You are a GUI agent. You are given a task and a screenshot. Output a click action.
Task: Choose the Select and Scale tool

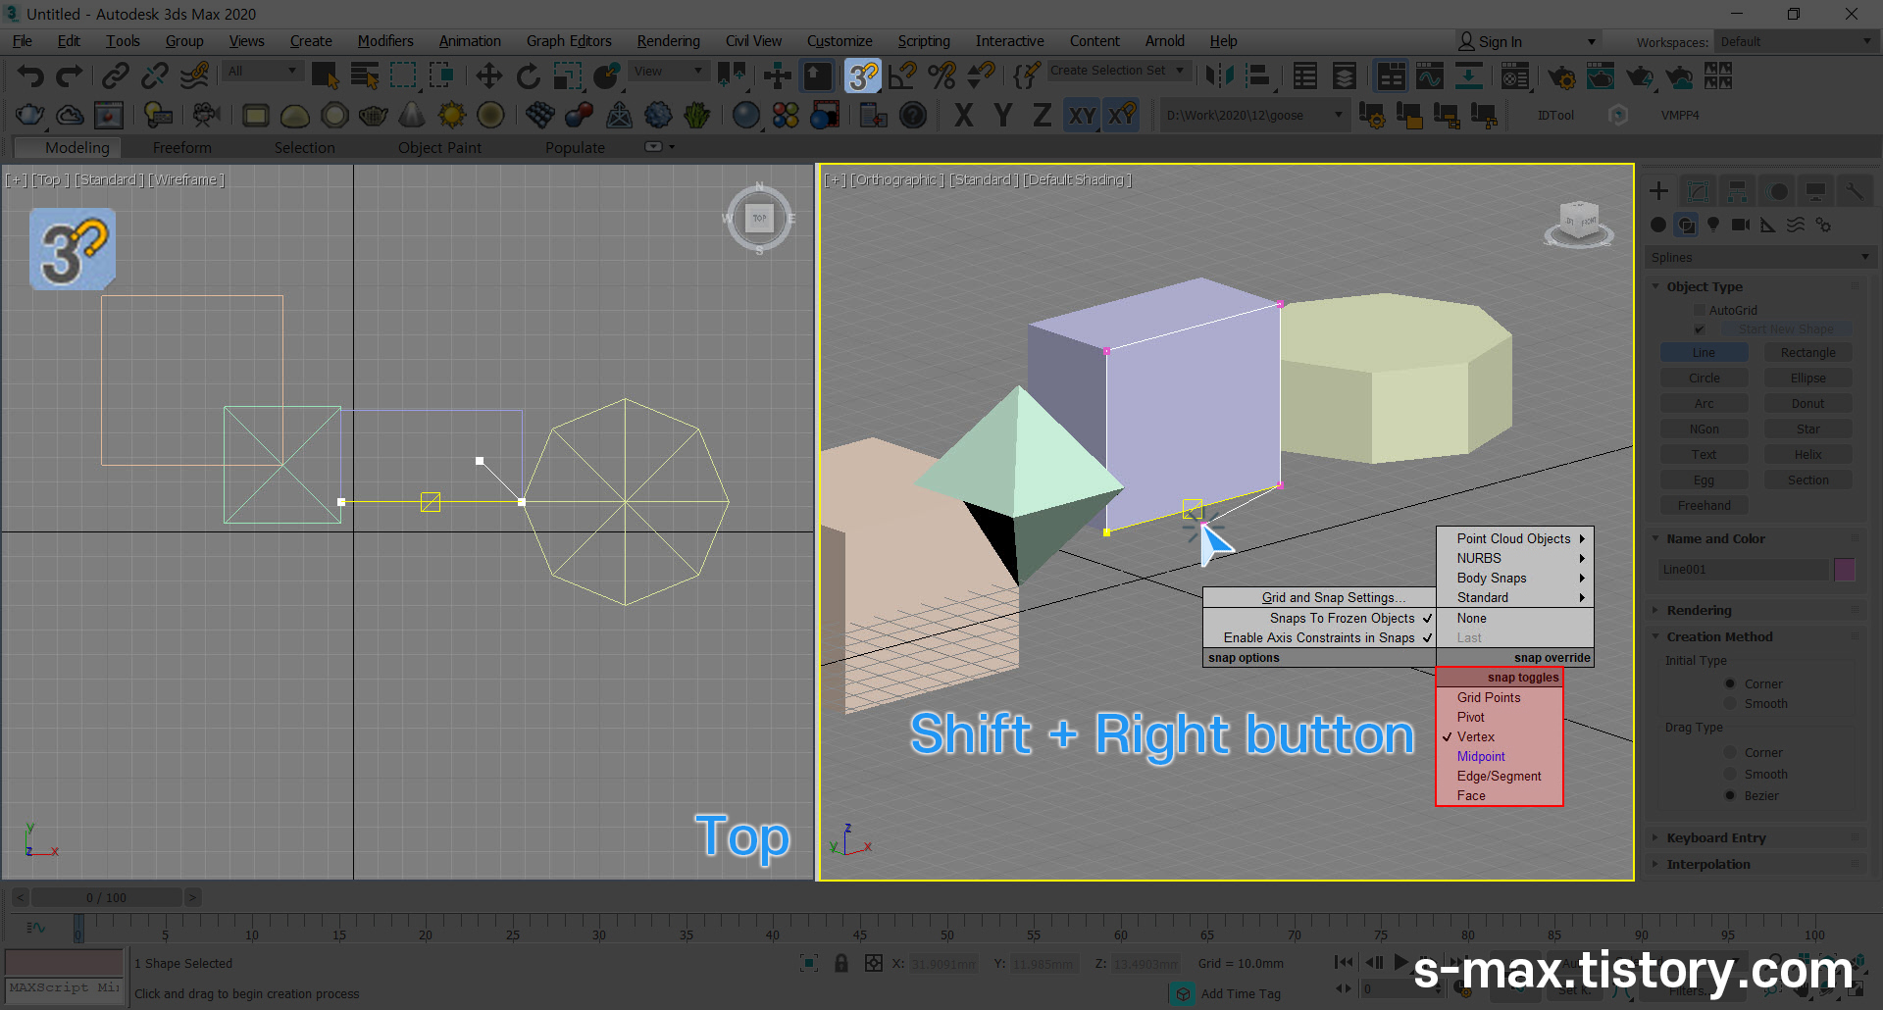coord(567,76)
